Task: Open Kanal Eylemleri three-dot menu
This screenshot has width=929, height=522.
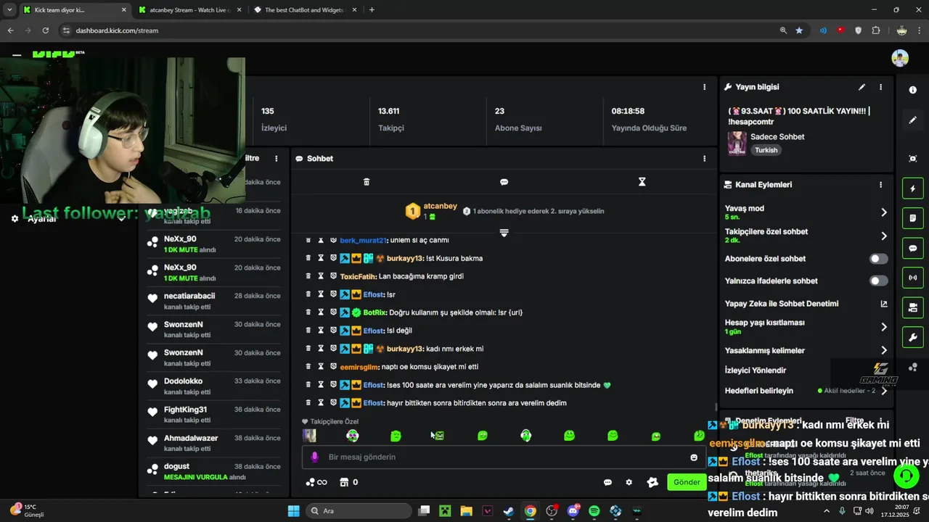Action: (881, 185)
